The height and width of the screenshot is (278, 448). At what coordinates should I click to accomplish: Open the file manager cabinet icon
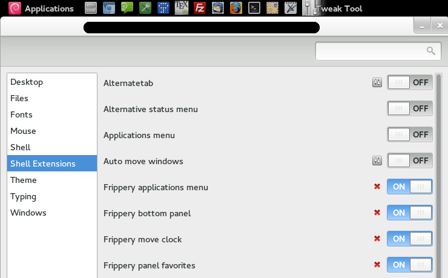(91, 8)
